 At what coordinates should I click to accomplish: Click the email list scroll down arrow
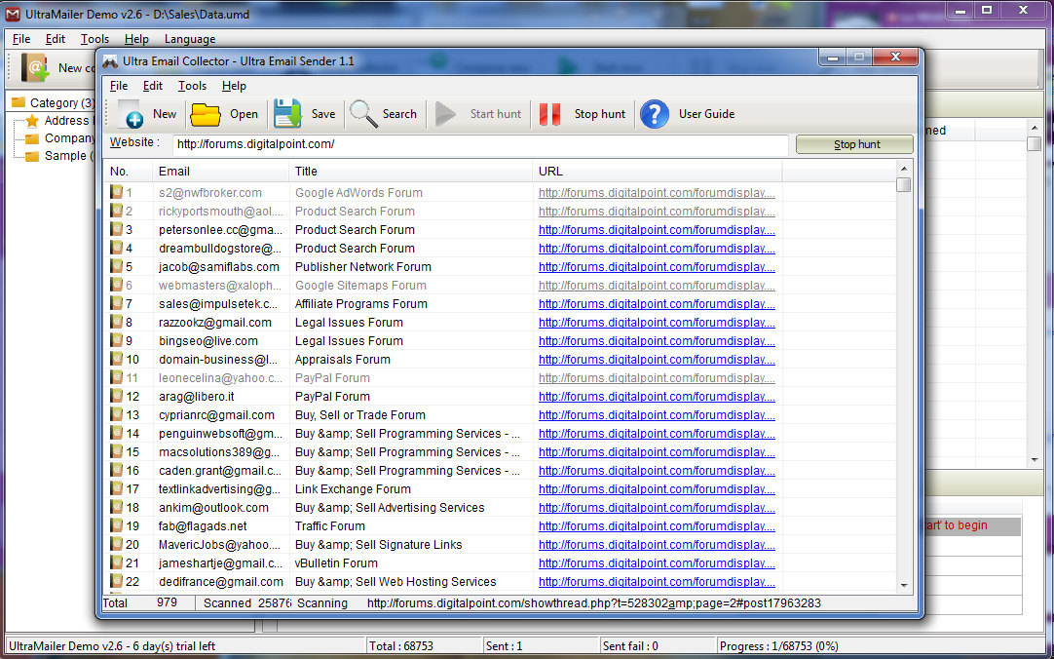pyautogui.click(x=903, y=583)
